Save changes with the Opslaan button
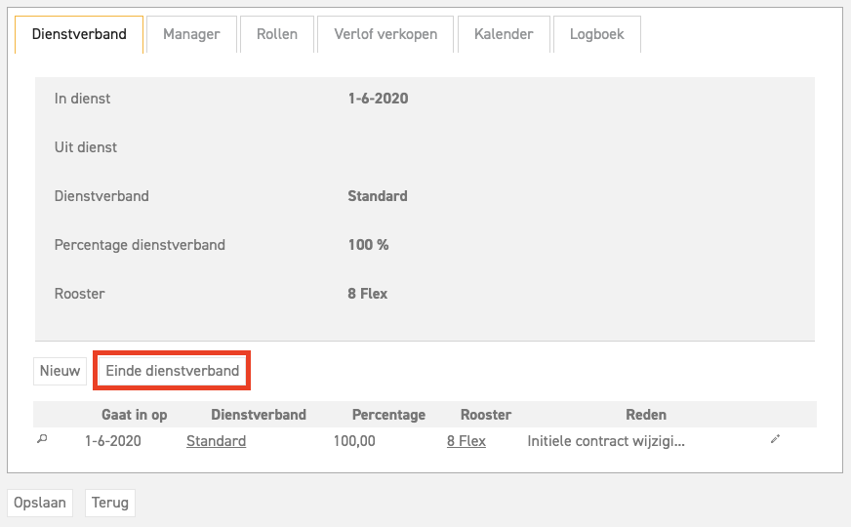The height and width of the screenshot is (527, 851). [40, 503]
